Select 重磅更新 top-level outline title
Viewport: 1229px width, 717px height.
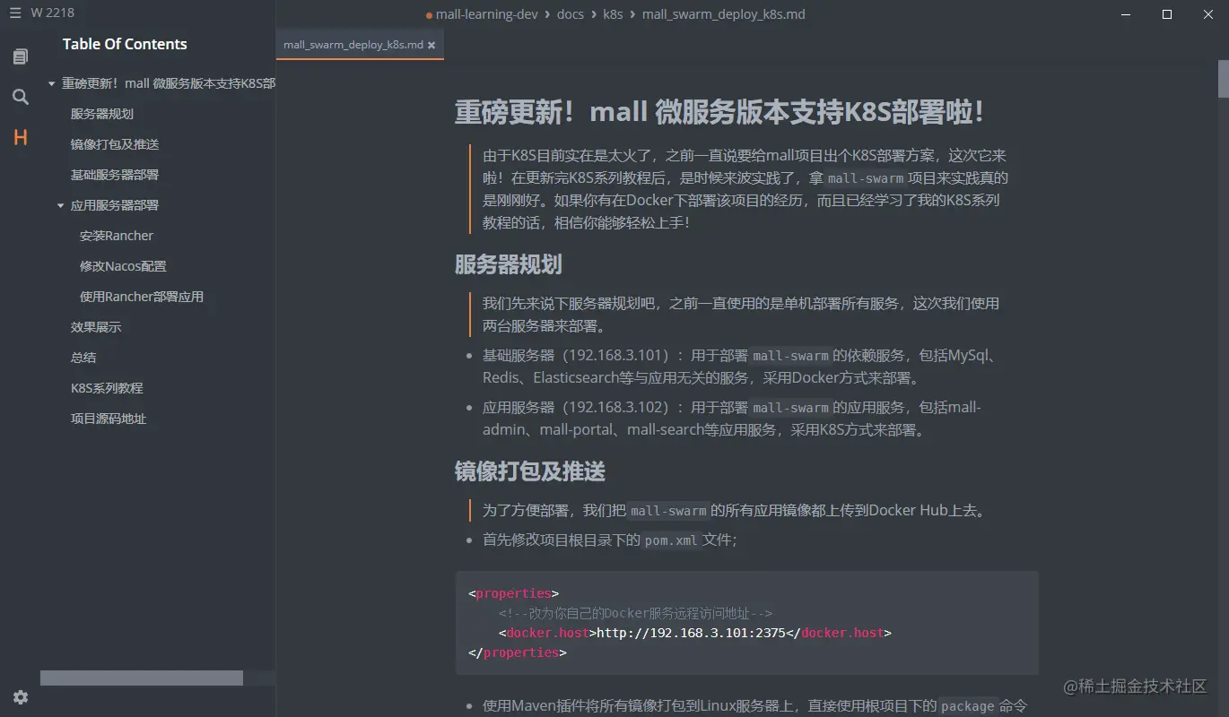click(x=168, y=83)
